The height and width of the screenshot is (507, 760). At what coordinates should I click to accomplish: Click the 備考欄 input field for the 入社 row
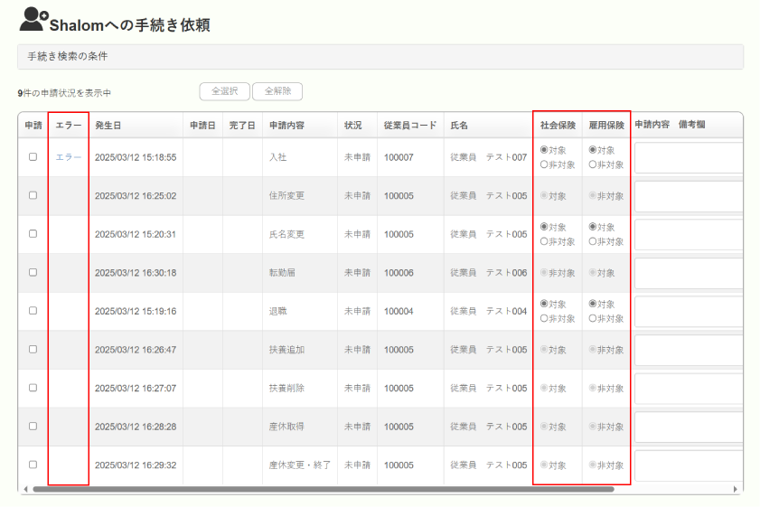coord(689,157)
